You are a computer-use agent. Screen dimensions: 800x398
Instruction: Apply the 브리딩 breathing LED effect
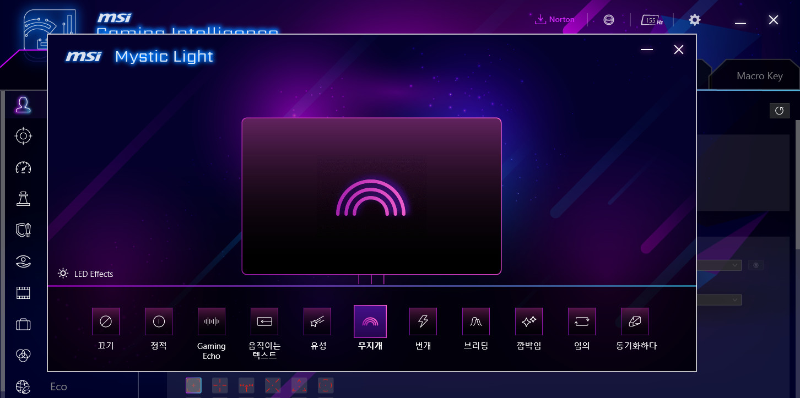[x=476, y=321]
